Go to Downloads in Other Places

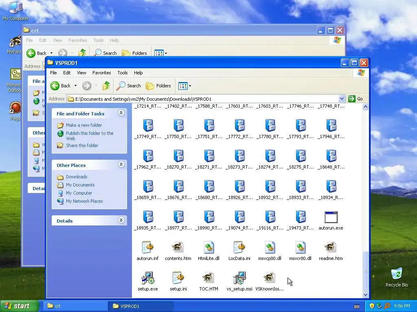(77, 177)
